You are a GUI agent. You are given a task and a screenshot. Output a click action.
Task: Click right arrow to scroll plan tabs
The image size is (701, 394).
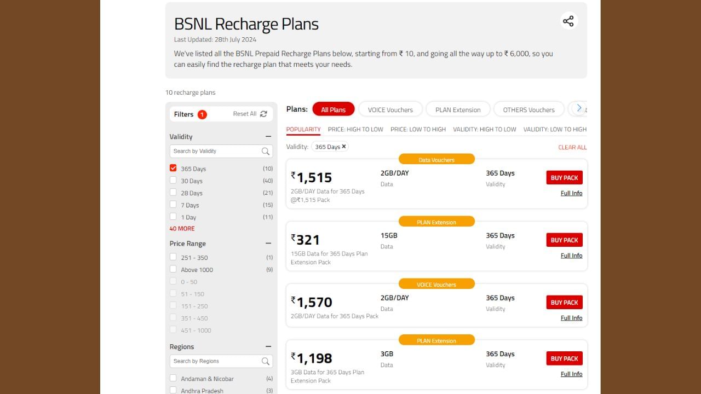coord(579,108)
